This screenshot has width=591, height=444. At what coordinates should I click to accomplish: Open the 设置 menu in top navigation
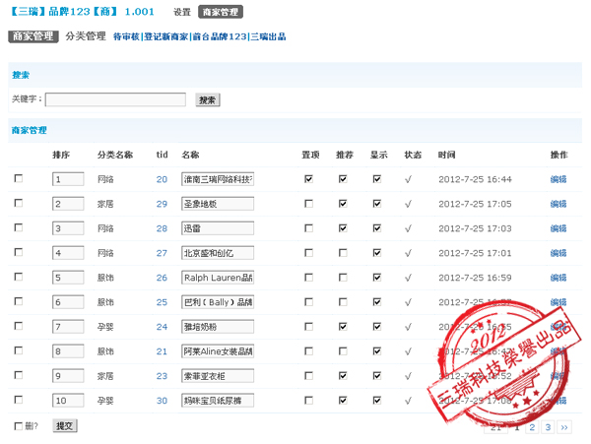click(181, 13)
